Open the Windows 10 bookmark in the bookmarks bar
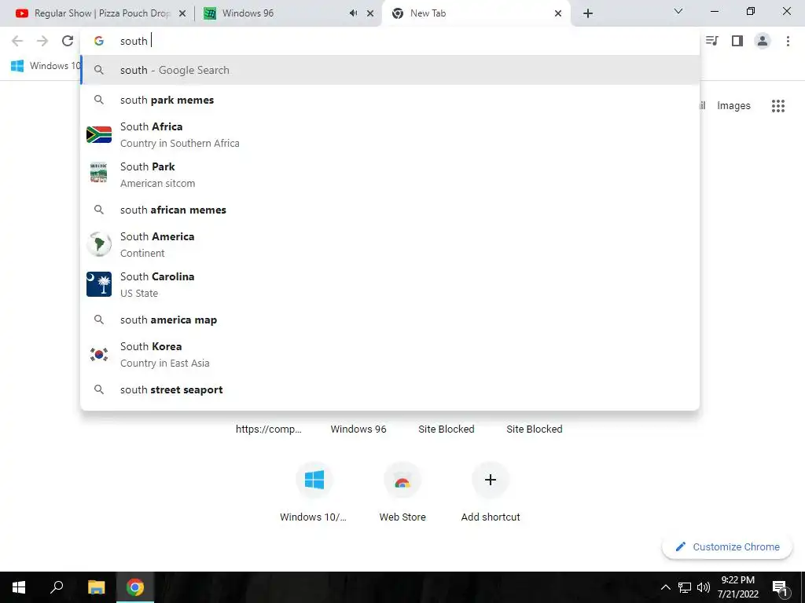 tap(46, 66)
